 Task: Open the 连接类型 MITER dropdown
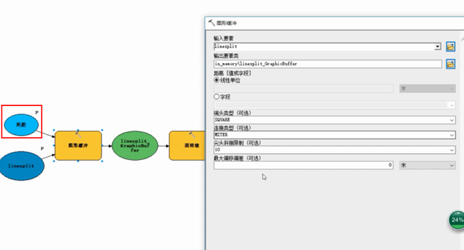[x=334, y=135]
